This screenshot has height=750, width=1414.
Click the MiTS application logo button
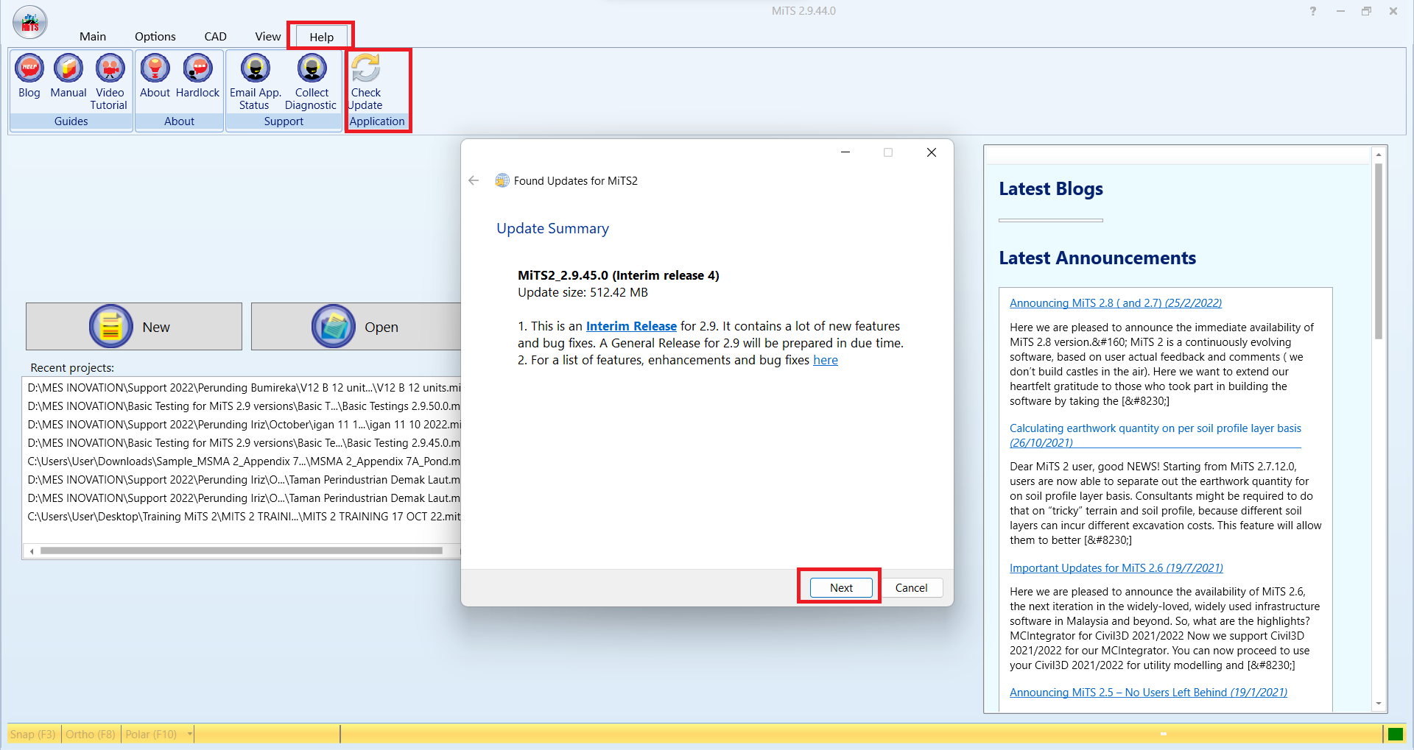[x=30, y=23]
